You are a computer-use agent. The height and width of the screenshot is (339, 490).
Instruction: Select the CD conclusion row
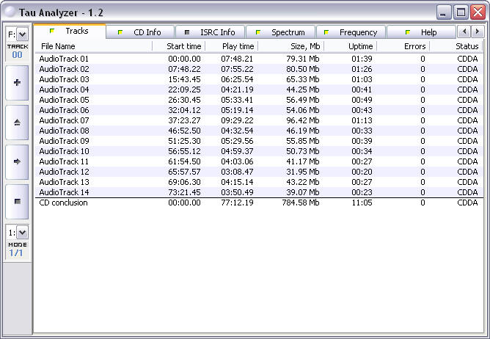click(x=259, y=203)
